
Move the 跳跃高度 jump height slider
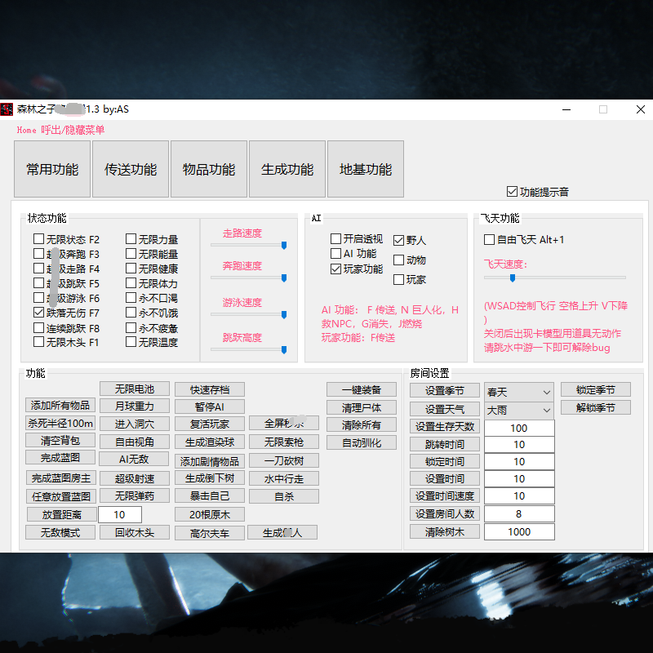[x=284, y=349]
